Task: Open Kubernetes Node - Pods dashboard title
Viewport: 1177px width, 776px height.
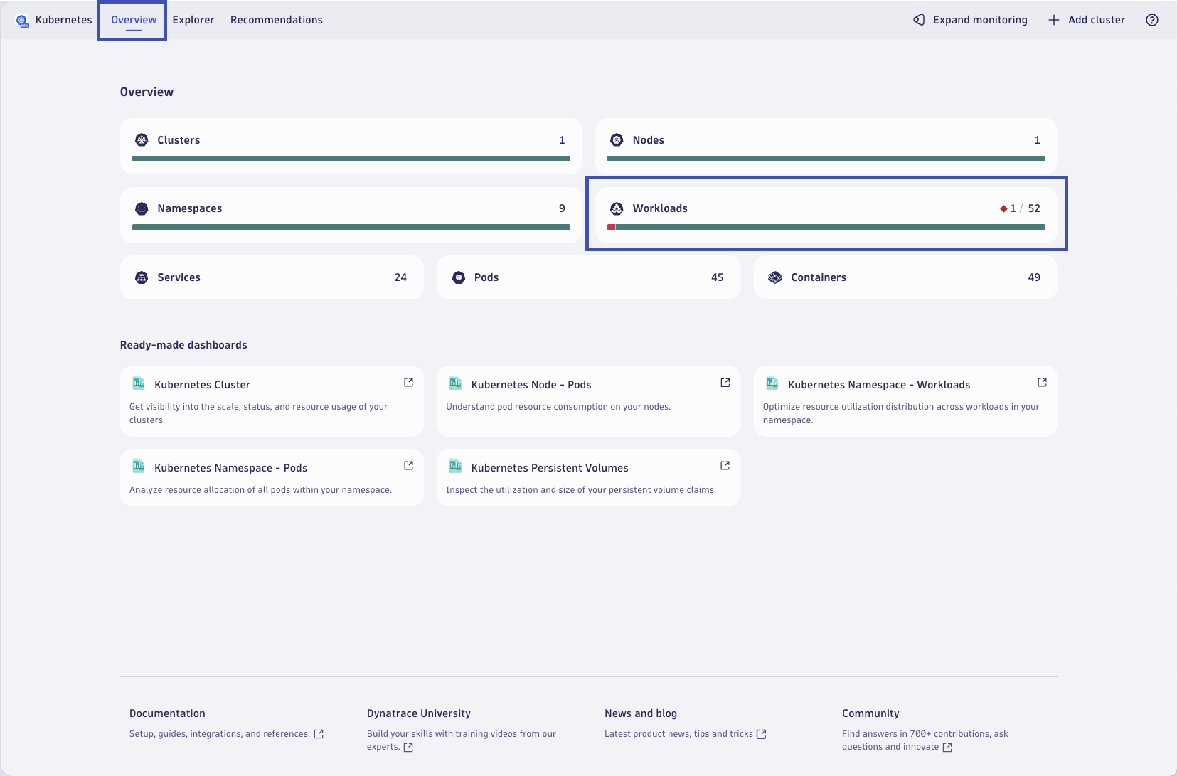Action: 531,385
